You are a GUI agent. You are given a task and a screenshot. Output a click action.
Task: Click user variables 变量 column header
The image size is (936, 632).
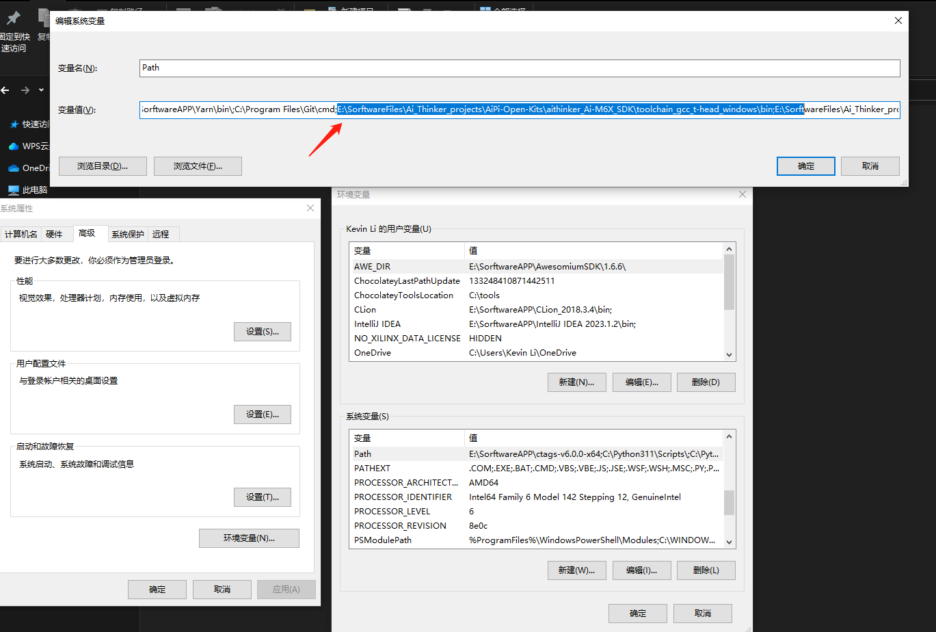407,251
